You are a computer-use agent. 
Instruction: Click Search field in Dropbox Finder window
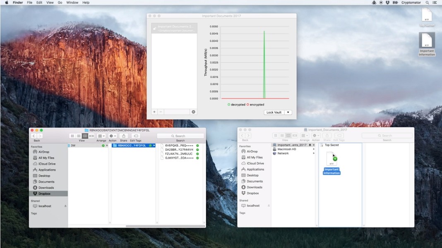(180, 136)
